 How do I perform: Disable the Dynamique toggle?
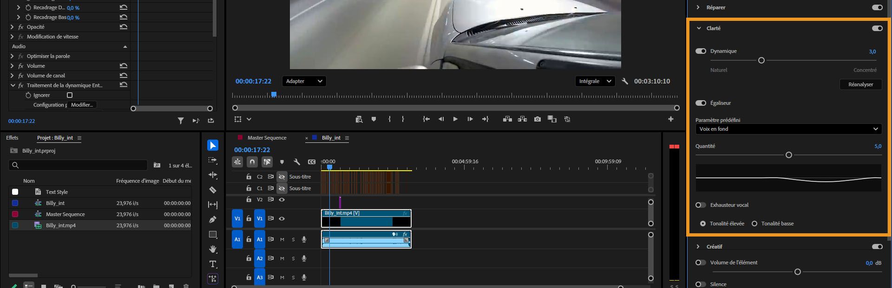pos(701,51)
